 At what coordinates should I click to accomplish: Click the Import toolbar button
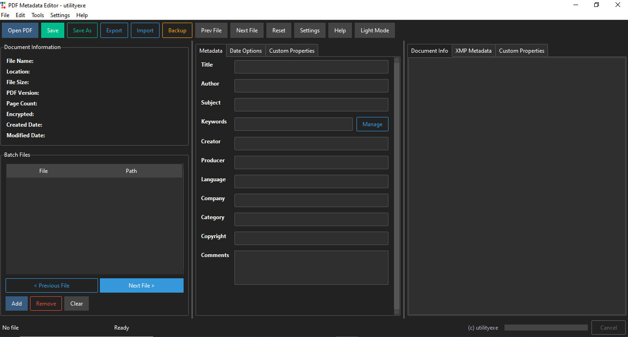click(x=145, y=31)
